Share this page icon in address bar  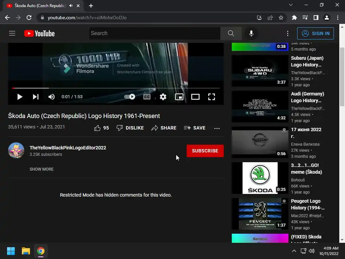click(270, 18)
